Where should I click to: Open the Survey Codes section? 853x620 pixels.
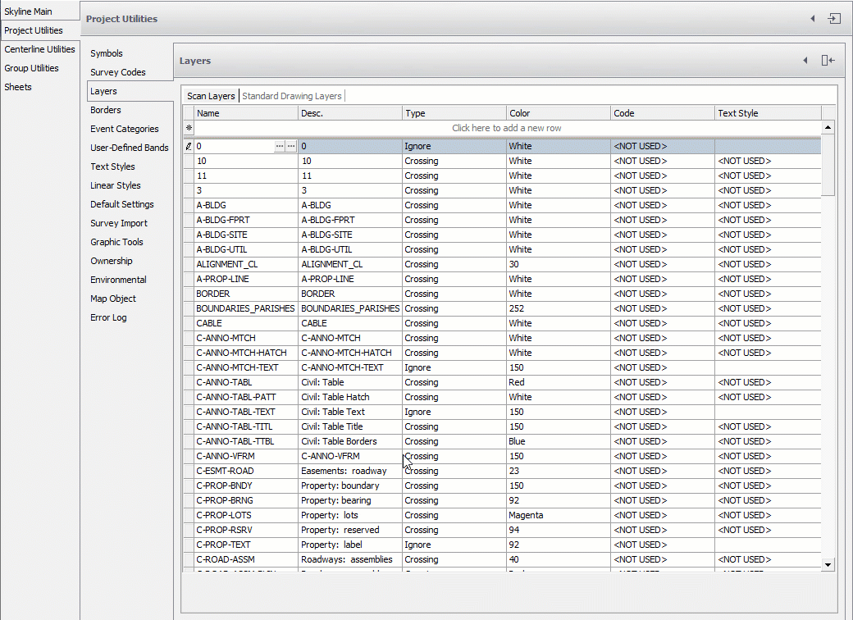coord(118,72)
